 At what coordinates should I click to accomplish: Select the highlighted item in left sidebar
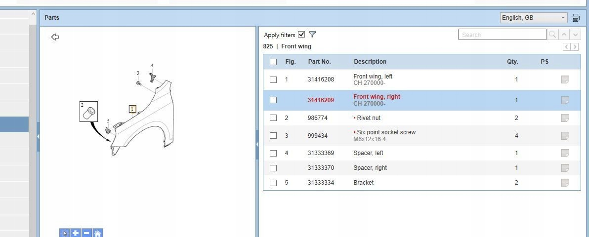[x=14, y=124]
